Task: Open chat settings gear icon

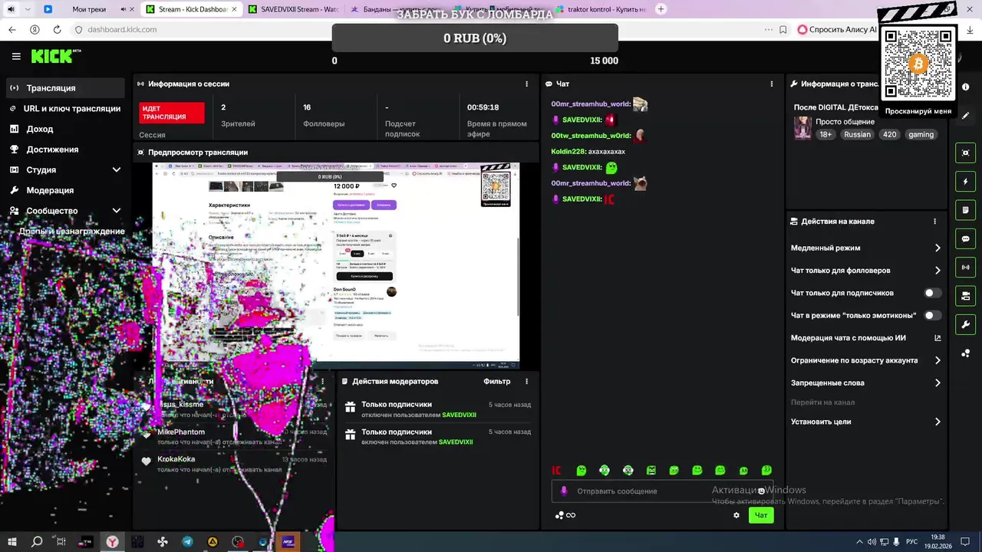Action: tap(736, 515)
